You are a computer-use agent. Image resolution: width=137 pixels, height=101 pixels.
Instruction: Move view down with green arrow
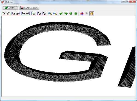tap(76, 13)
